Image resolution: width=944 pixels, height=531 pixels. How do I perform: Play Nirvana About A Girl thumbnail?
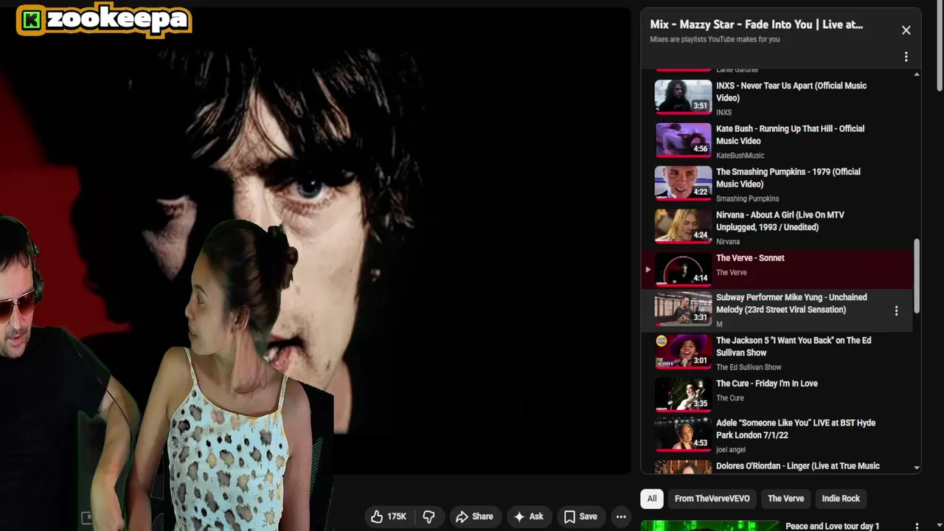coord(683,226)
